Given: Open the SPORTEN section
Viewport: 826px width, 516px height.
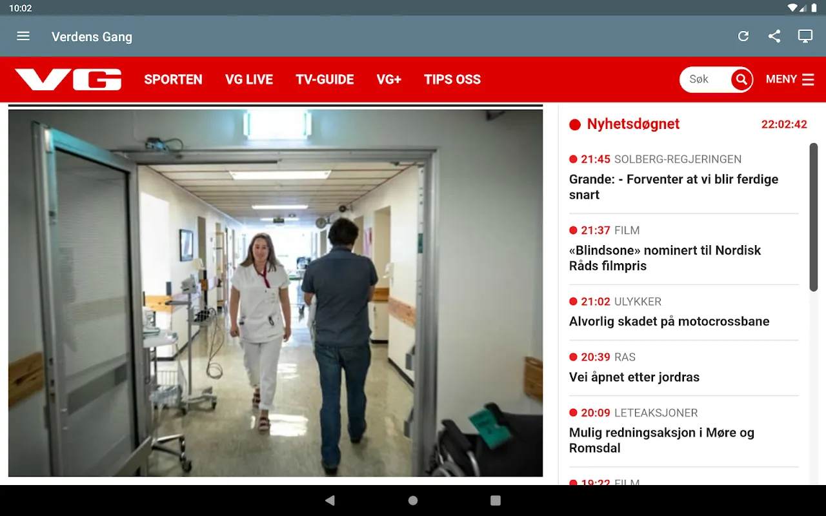Looking at the screenshot, I should [x=173, y=79].
